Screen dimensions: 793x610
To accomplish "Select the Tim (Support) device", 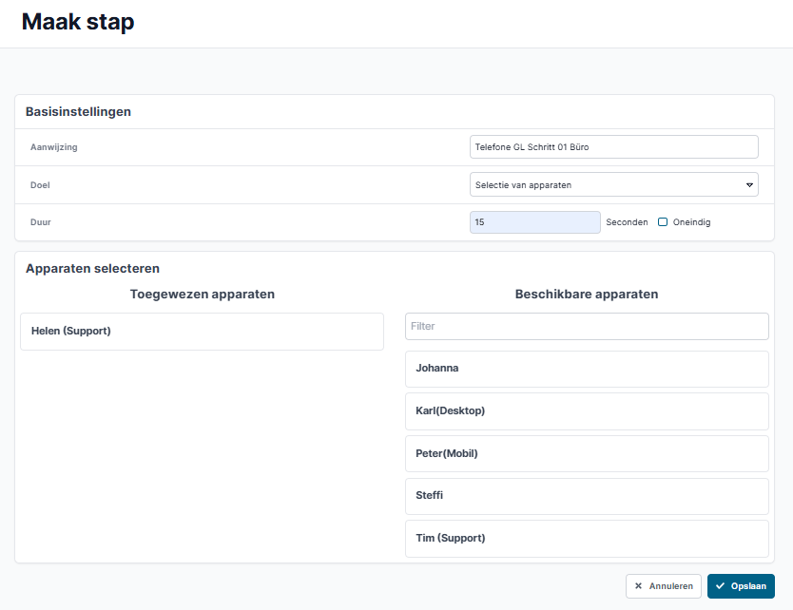I will [587, 539].
